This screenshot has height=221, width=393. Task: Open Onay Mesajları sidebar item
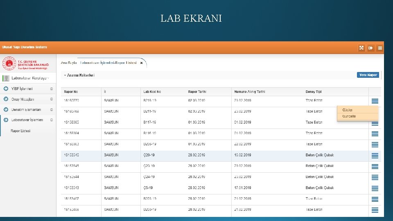(23, 99)
